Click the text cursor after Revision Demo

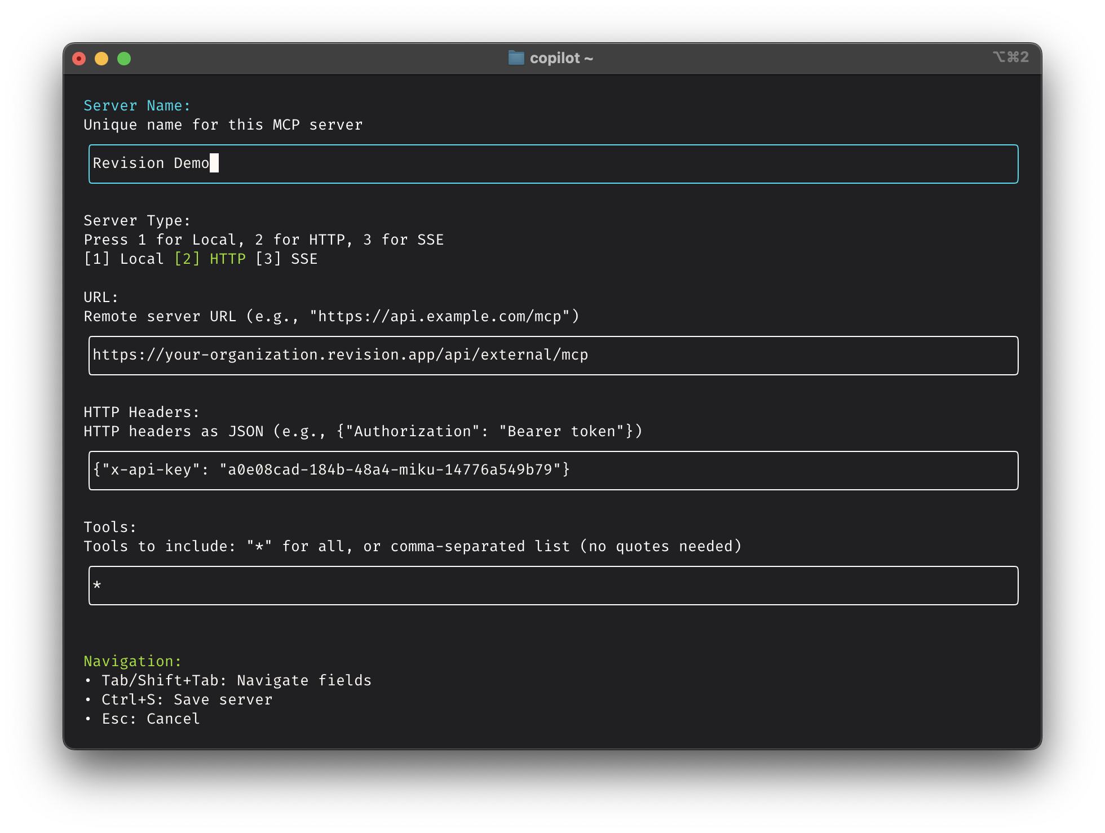click(215, 163)
